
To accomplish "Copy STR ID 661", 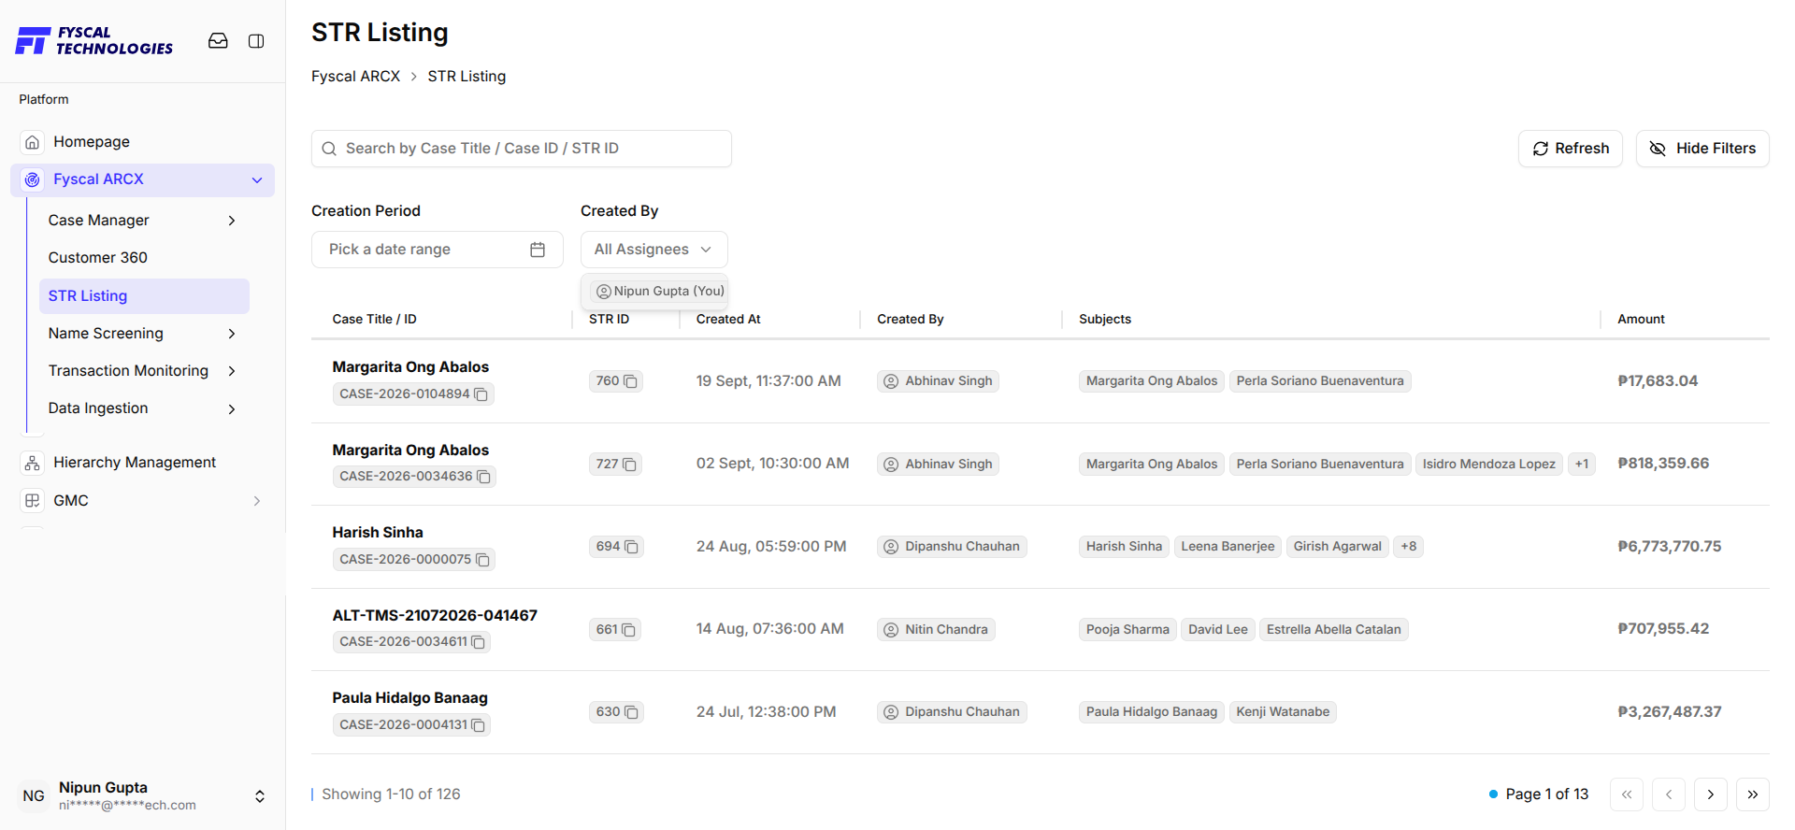I will [x=629, y=630].
